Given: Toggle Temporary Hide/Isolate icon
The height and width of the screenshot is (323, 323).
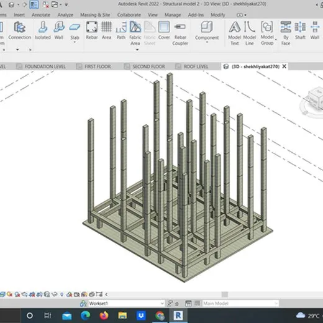Looking at the screenshot, I should pyautogui.click(x=54, y=294).
